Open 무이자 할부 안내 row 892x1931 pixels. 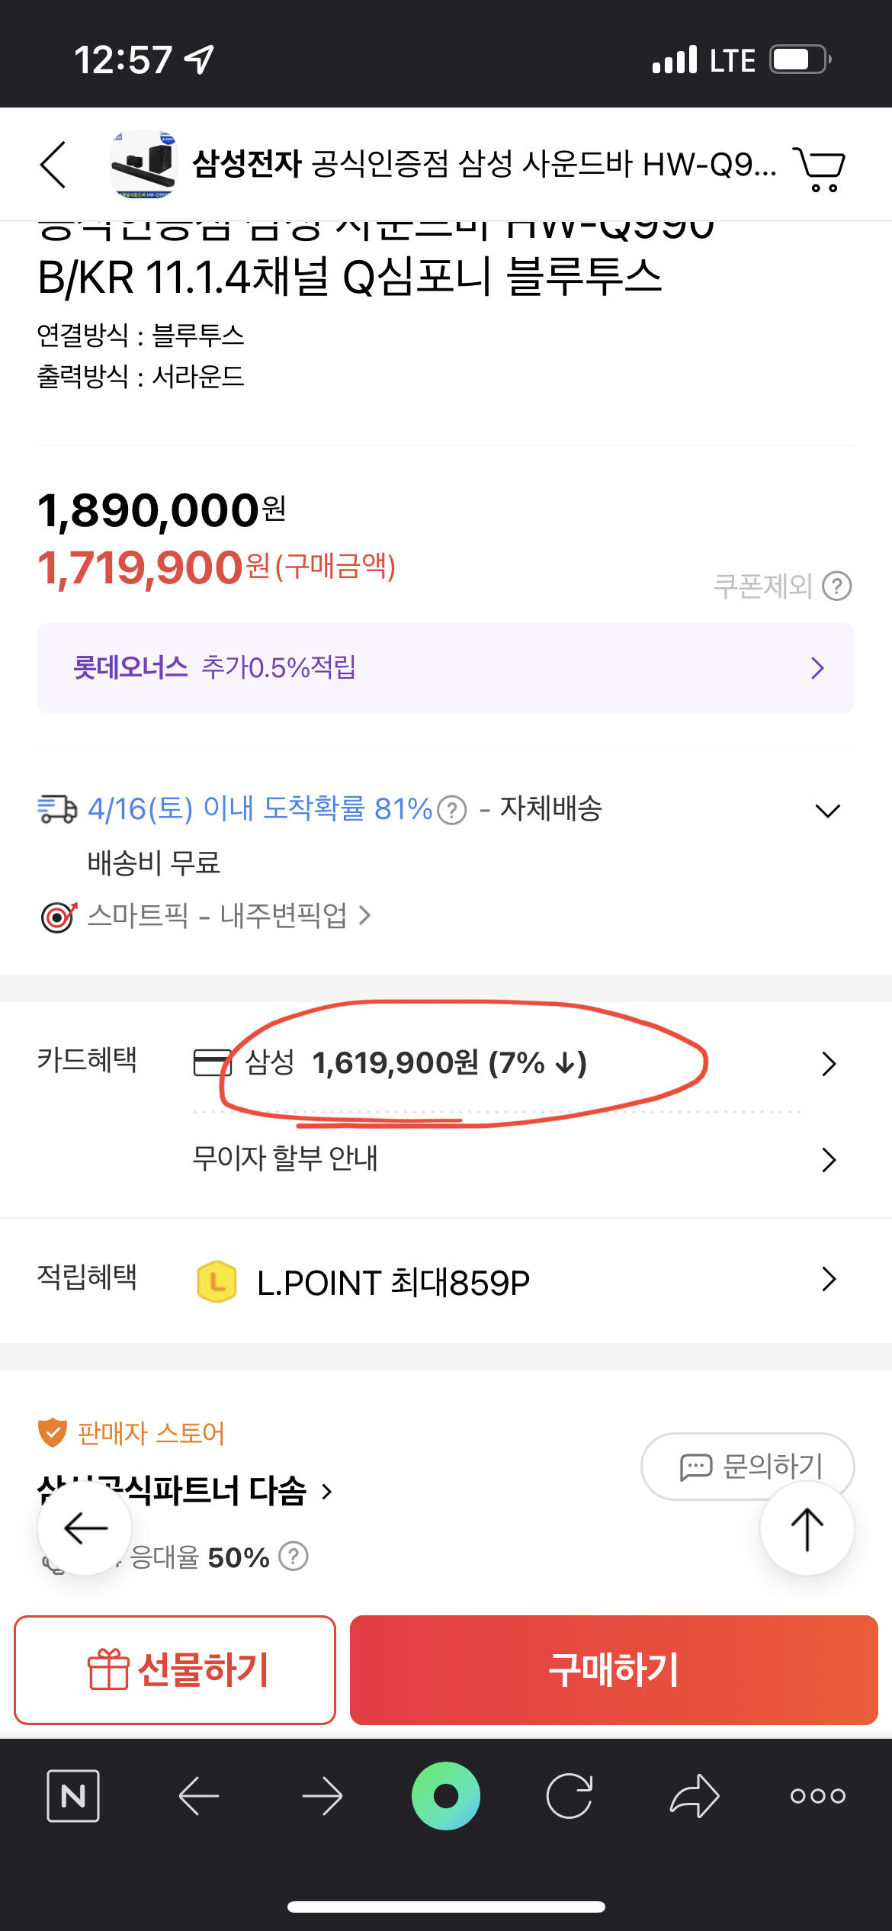515,1159
